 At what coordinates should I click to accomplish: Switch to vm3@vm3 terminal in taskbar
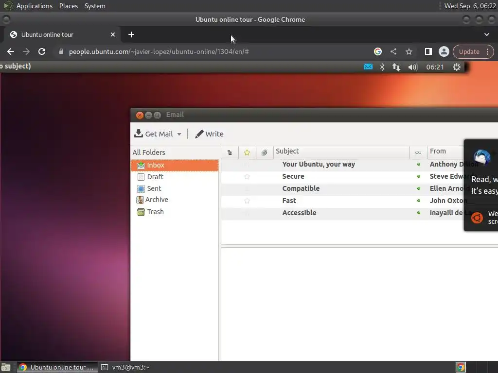pyautogui.click(x=125, y=367)
